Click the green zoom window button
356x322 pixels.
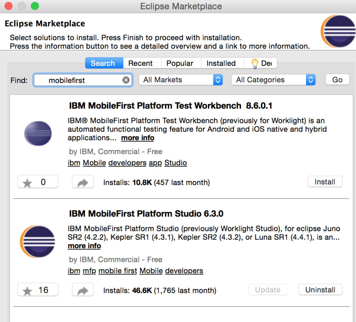click(35, 6)
